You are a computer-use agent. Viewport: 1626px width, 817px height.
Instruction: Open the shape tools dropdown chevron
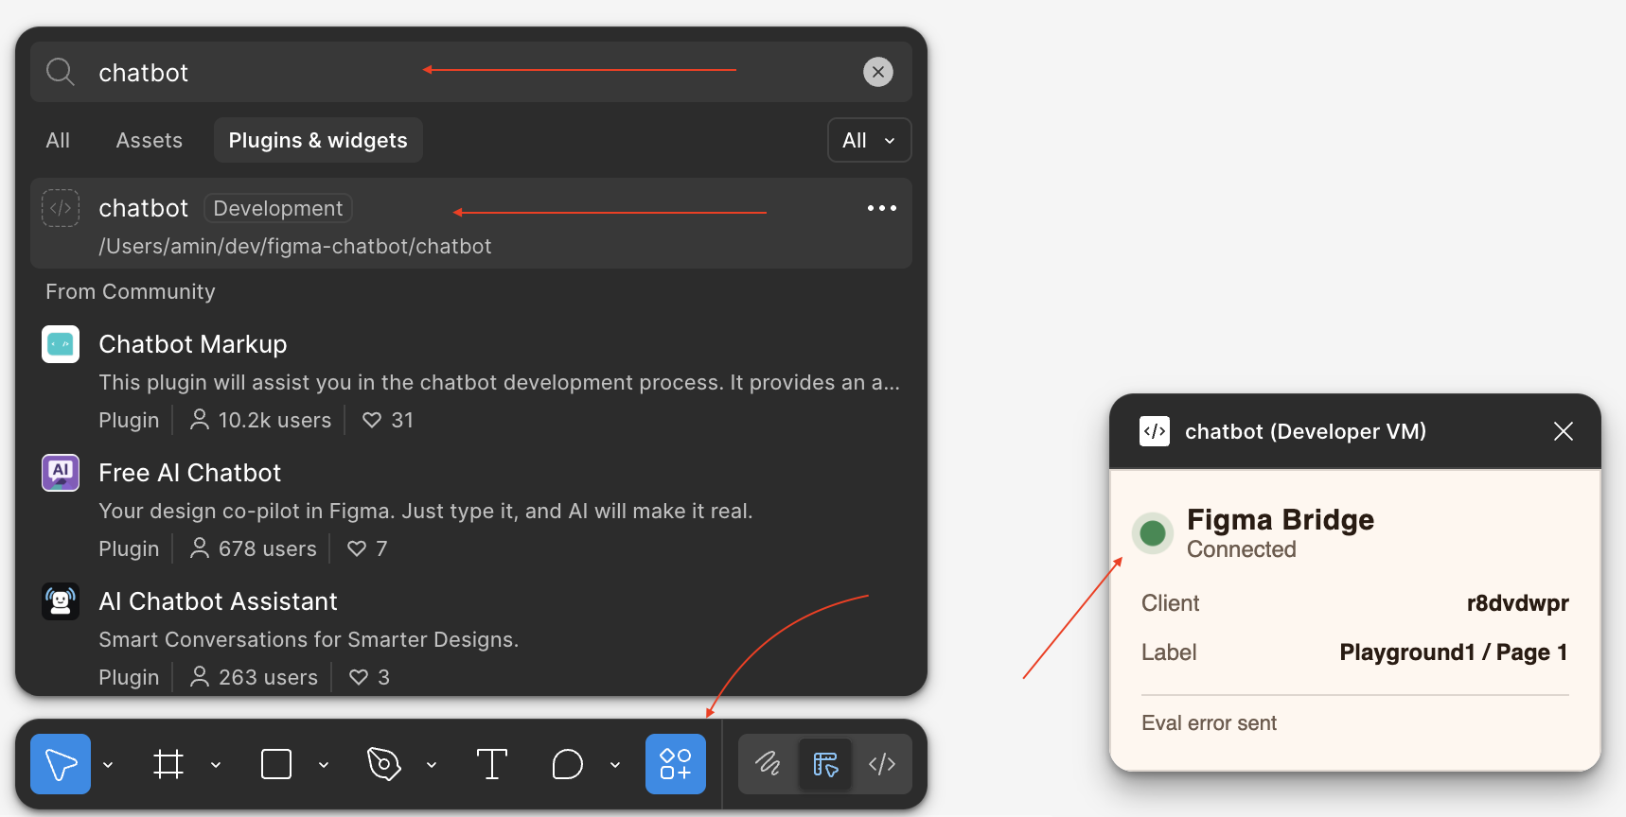point(324,765)
